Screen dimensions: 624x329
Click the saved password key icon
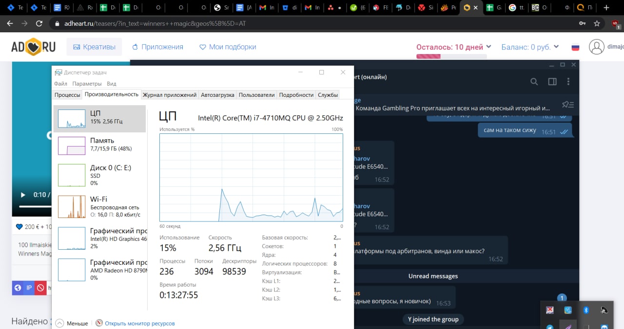tap(582, 23)
